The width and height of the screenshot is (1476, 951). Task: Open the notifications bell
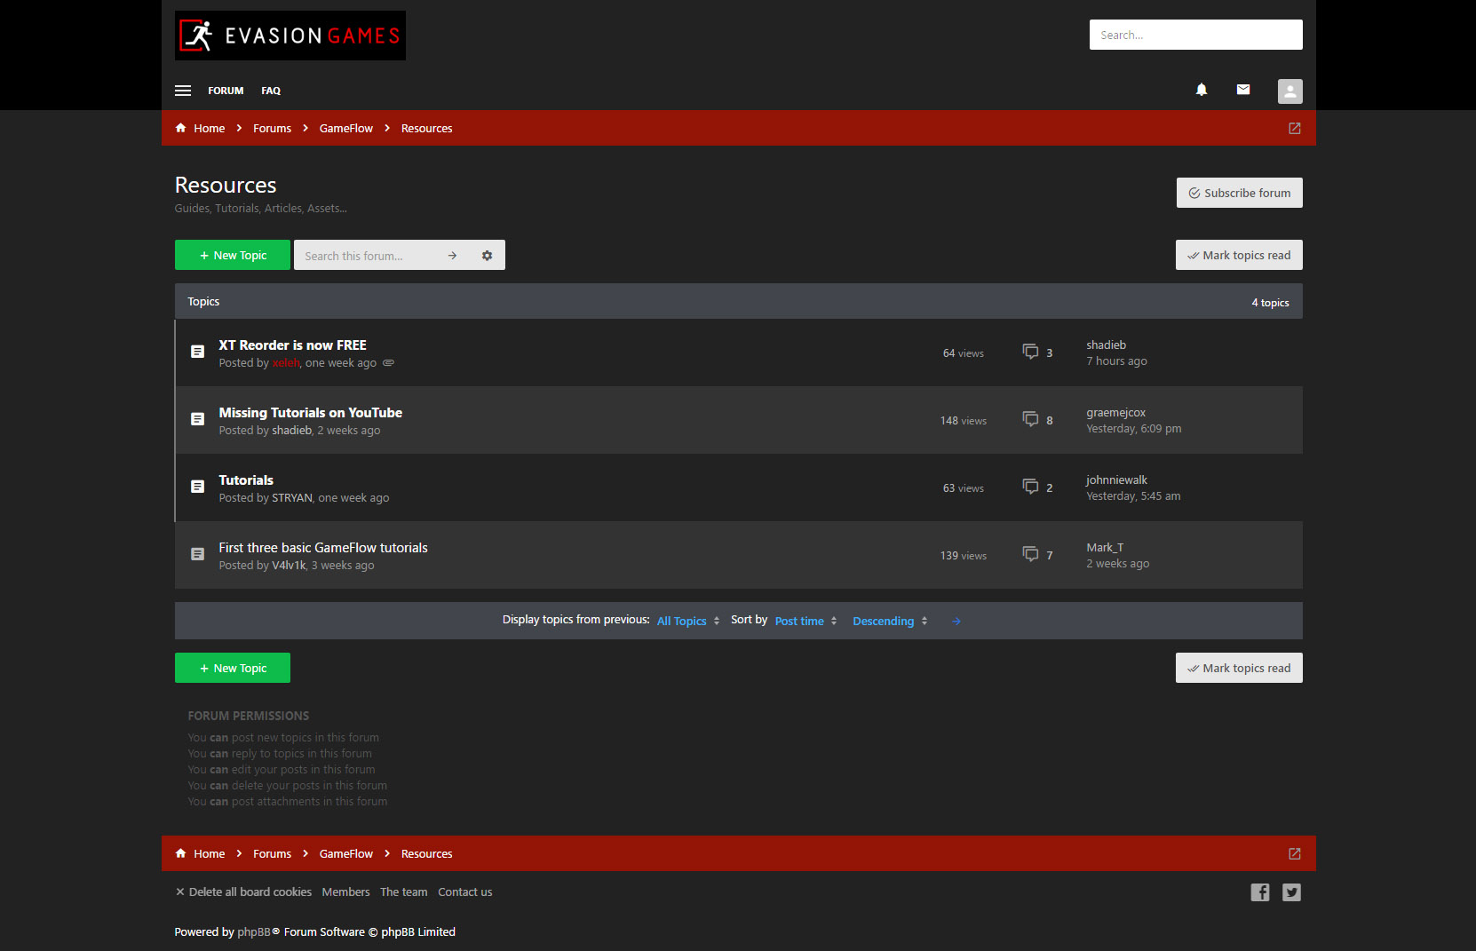point(1202,90)
